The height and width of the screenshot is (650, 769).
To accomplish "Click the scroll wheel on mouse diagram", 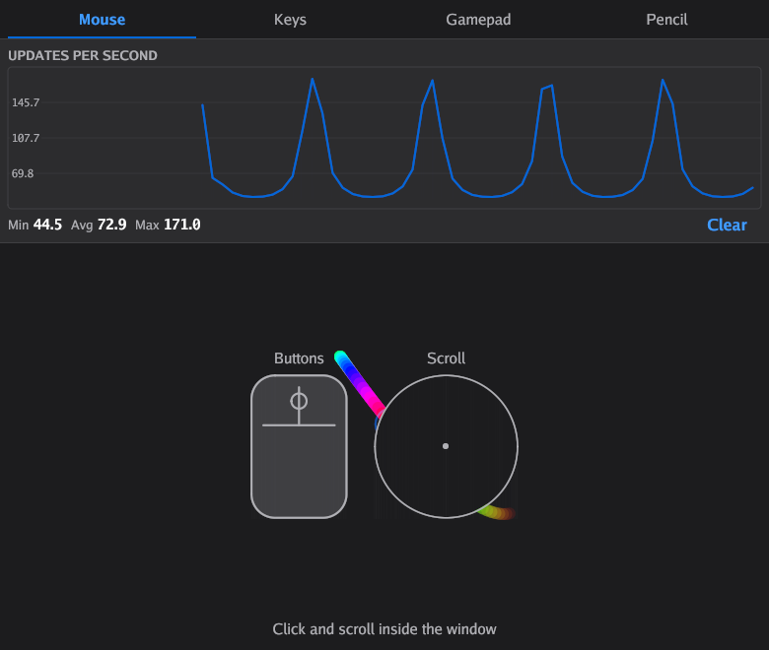I will [299, 401].
